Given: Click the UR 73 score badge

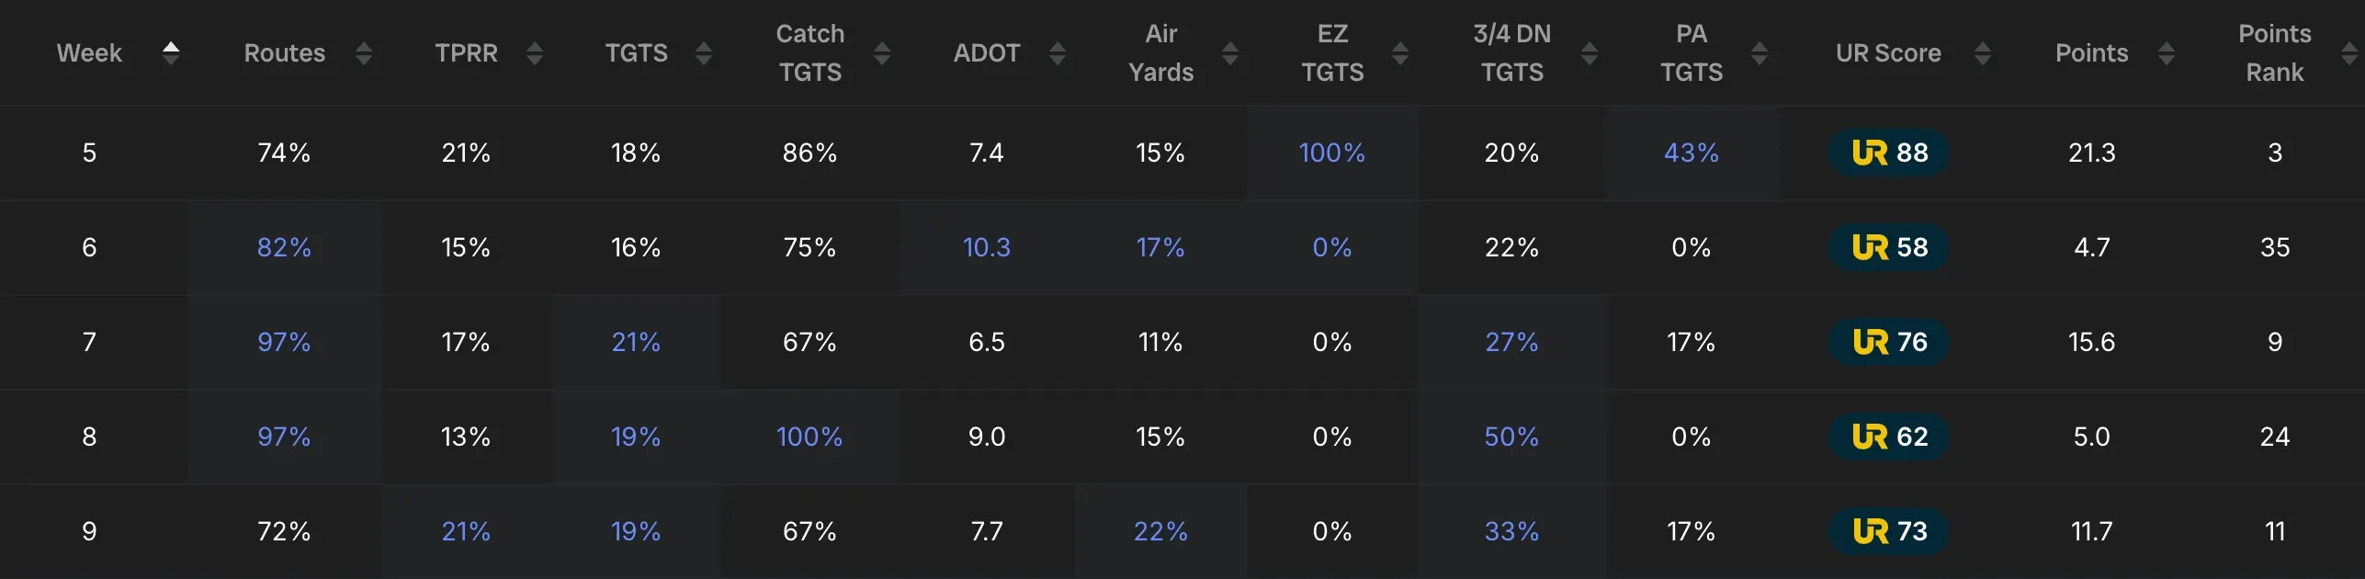Looking at the screenshot, I should (1889, 531).
